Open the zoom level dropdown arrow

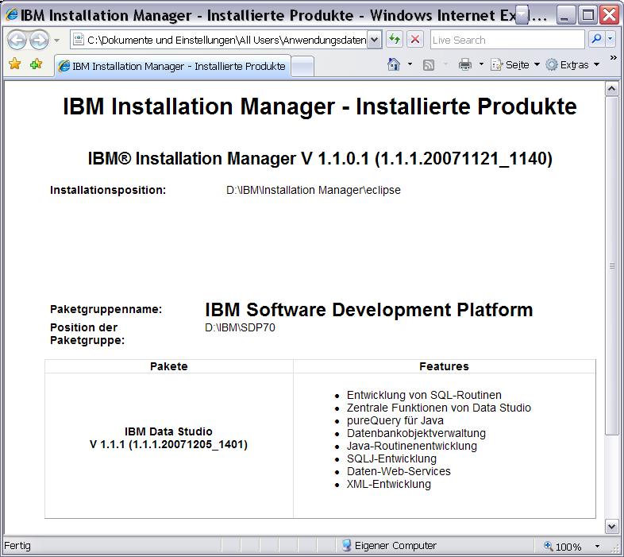tap(597, 546)
